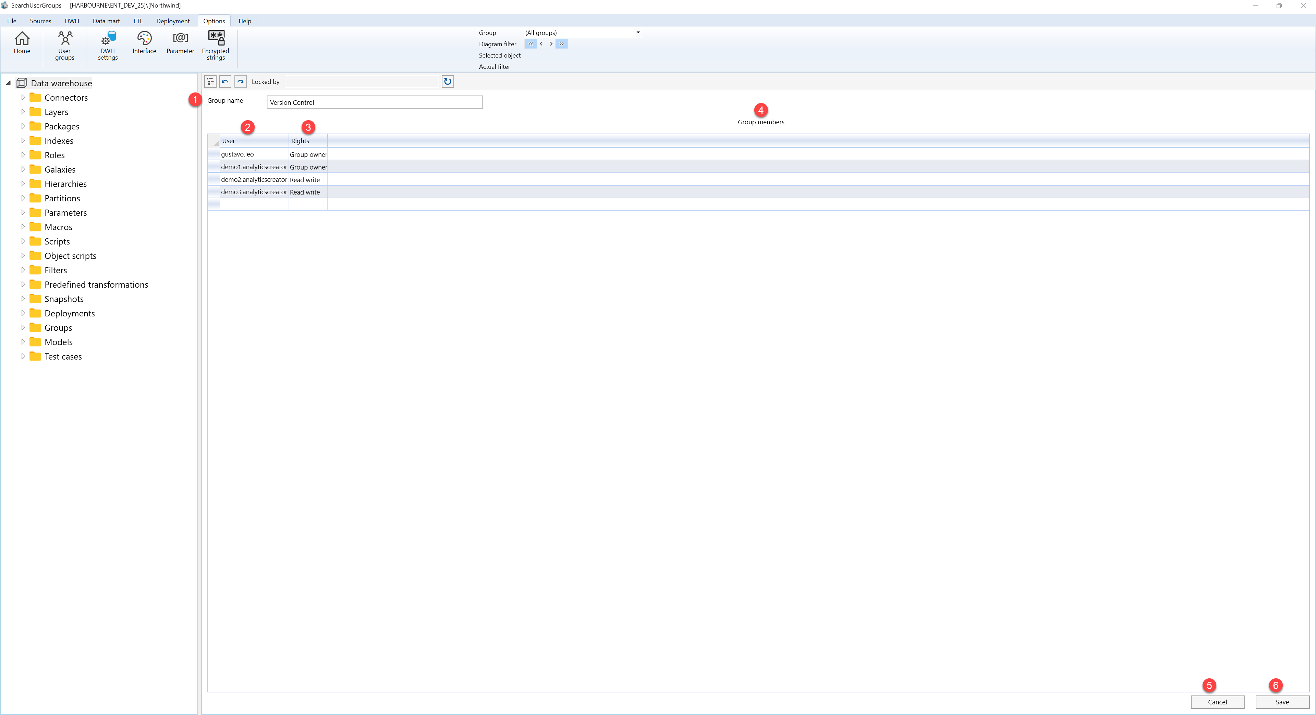Sort by the Rights column header
This screenshot has height=715, width=1316.
(308, 141)
